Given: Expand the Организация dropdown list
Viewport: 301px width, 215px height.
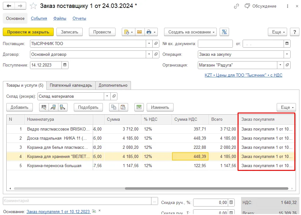Looking at the screenshot, I should point(280,65).
